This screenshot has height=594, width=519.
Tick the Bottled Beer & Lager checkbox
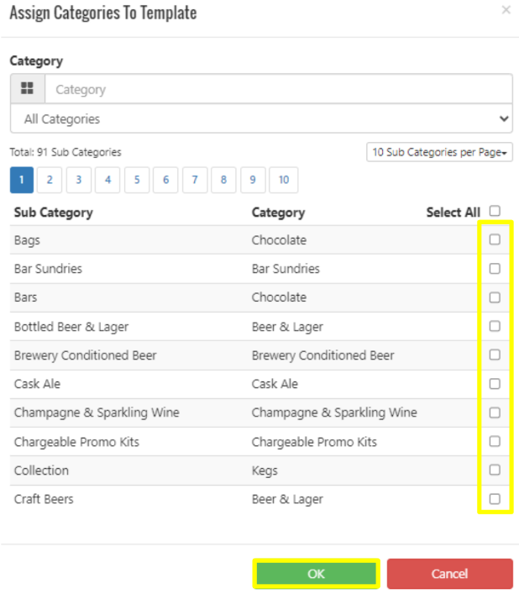tap(495, 326)
